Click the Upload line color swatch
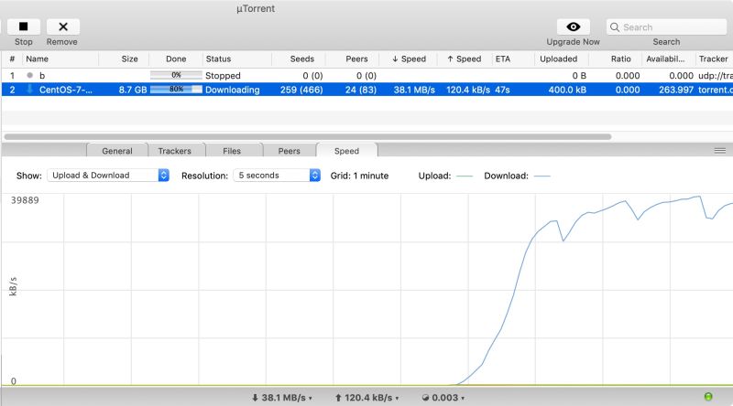Viewport: 733px width, 406px height. [465, 176]
